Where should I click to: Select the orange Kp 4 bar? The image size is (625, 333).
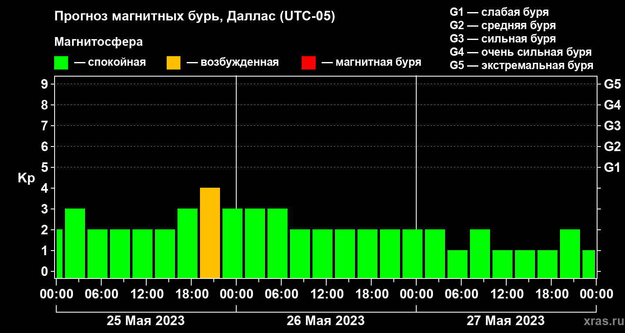(210, 233)
